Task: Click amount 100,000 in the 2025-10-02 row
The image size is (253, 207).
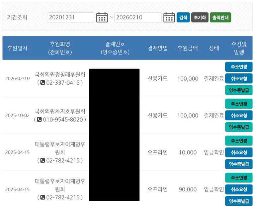Action: [188, 116]
